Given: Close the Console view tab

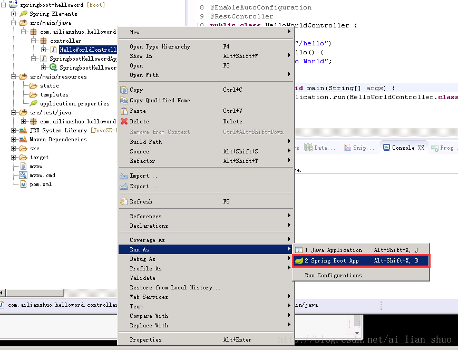Looking at the screenshot, I should pyautogui.click(x=421, y=148).
